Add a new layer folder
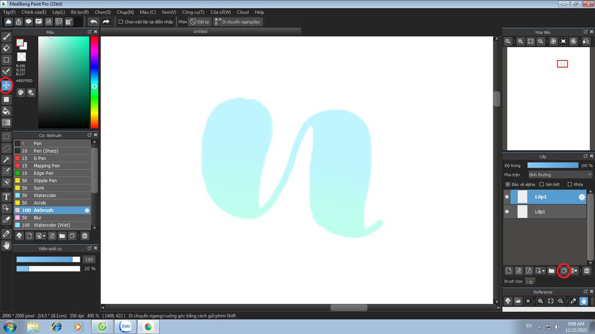Screen dimensions: 595x334 pyautogui.click(x=551, y=270)
